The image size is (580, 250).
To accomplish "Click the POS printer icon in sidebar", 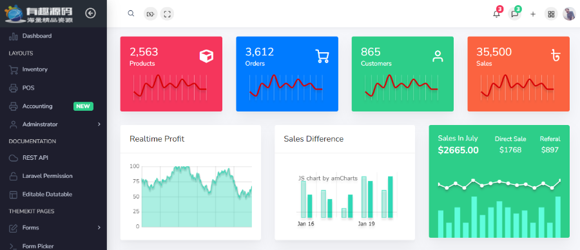I will point(14,88).
